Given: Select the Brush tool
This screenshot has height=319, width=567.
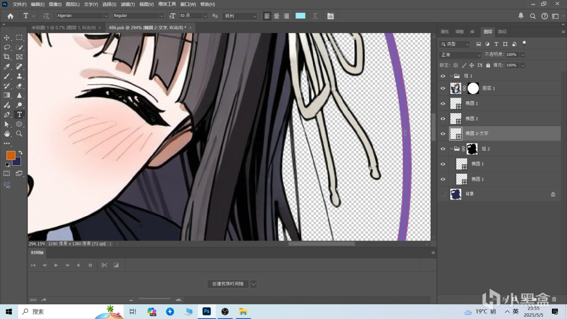Looking at the screenshot, I should pyautogui.click(x=7, y=76).
